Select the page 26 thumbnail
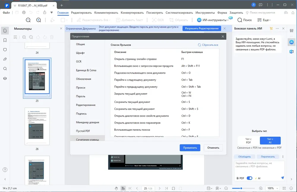The height and width of the screenshot is (192, 297). pyautogui.click(x=37, y=126)
